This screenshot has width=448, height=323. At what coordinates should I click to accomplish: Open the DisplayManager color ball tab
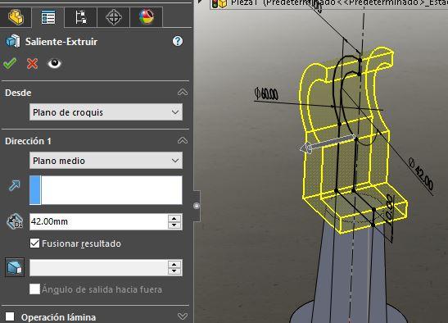pos(147,17)
